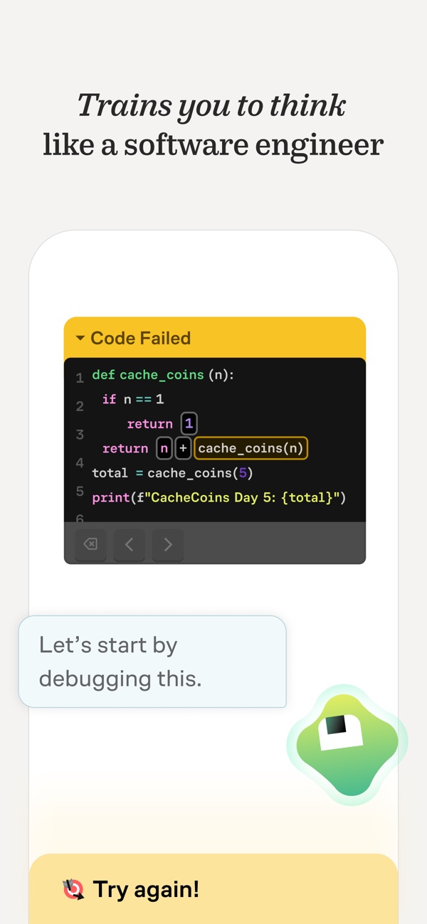Click the yellow Code Failed header bar
Image resolution: width=427 pixels, height=924 pixels.
tap(215, 338)
